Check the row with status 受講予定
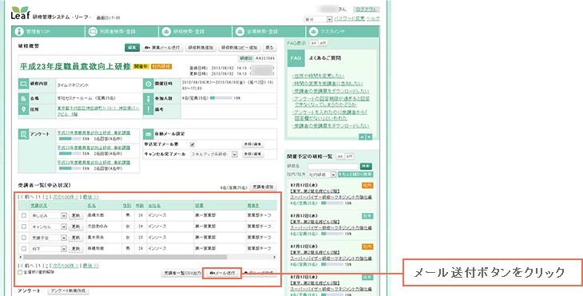Image resolution: width=583 pixels, height=296 pixels. [24, 237]
